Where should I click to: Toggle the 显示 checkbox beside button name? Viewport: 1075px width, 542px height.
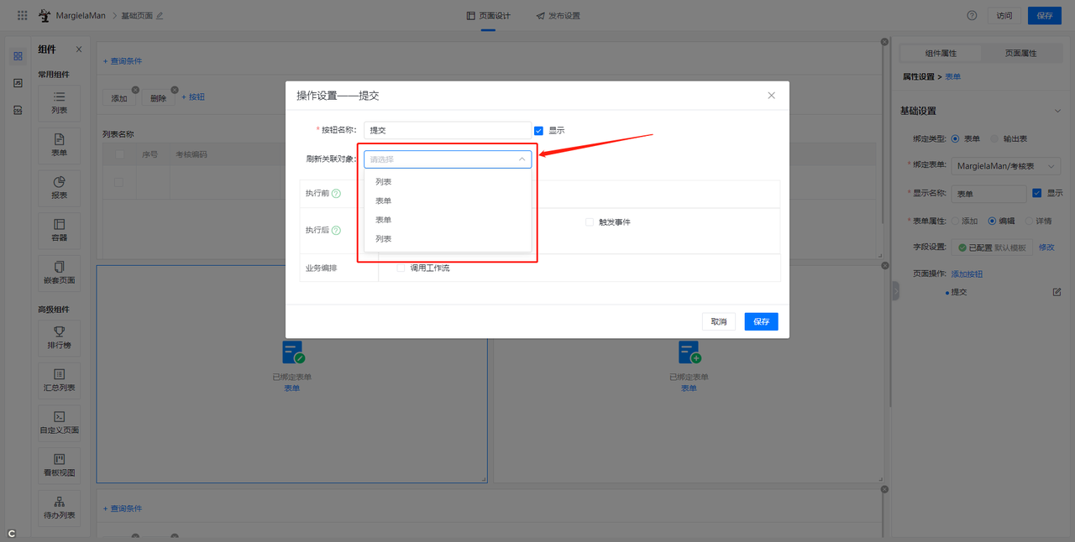pyautogui.click(x=539, y=131)
